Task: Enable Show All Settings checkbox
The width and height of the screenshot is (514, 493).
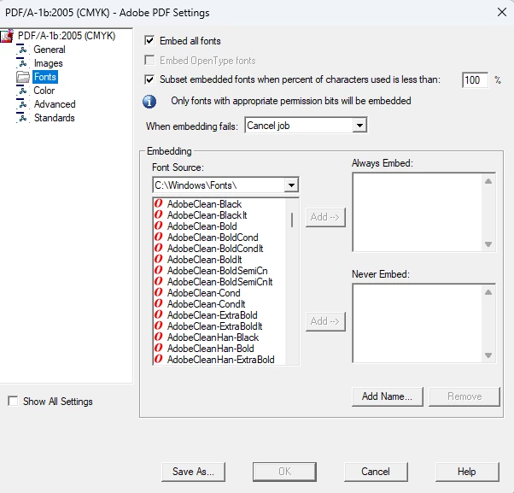Action: (x=13, y=402)
